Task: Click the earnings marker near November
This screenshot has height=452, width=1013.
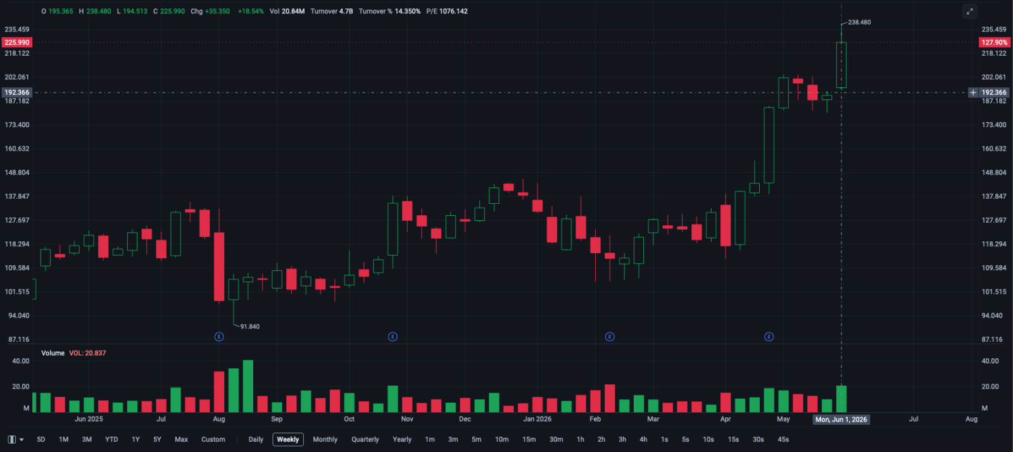Action: 393,337
